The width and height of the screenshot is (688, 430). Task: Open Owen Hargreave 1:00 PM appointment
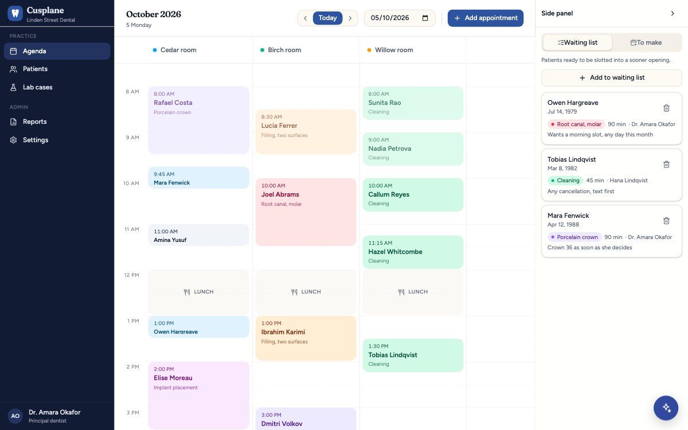point(198,327)
